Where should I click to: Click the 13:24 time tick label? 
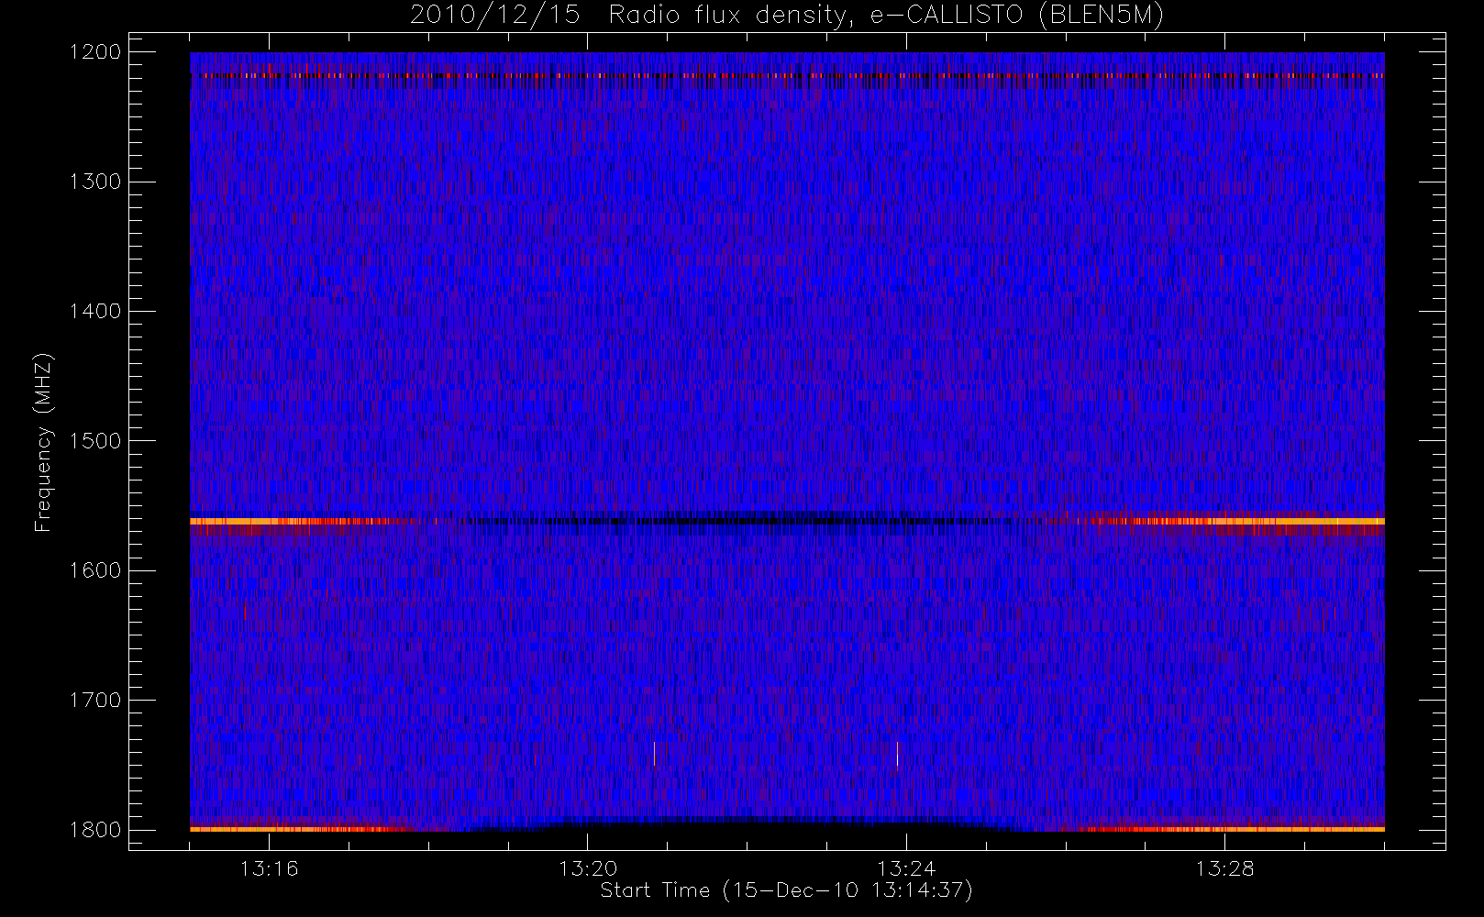coord(906,868)
